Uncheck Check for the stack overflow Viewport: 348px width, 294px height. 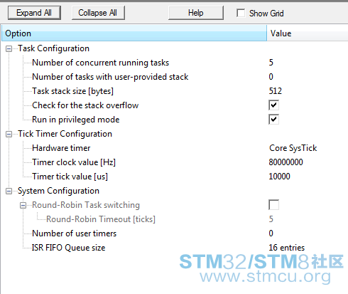coord(273,105)
